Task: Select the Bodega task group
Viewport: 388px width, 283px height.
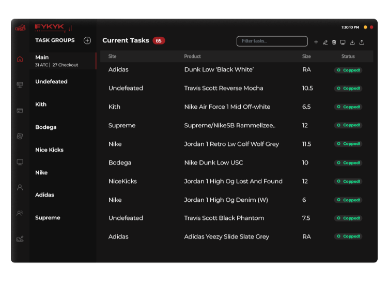Action: point(46,127)
